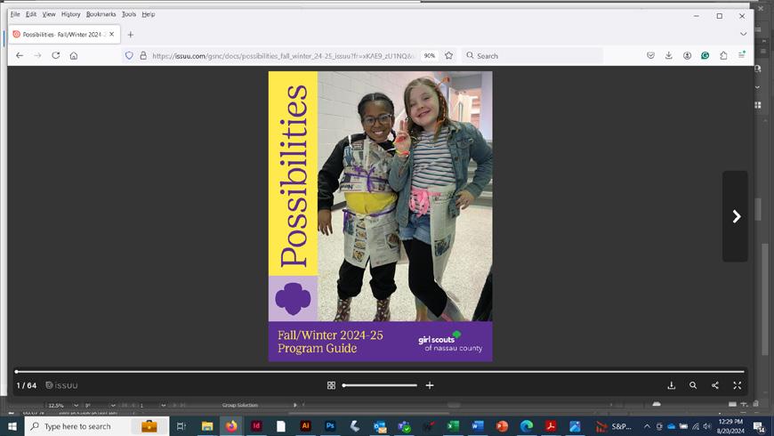Close the Possibilities browser tab
774x436 pixels.
point(112,34)
